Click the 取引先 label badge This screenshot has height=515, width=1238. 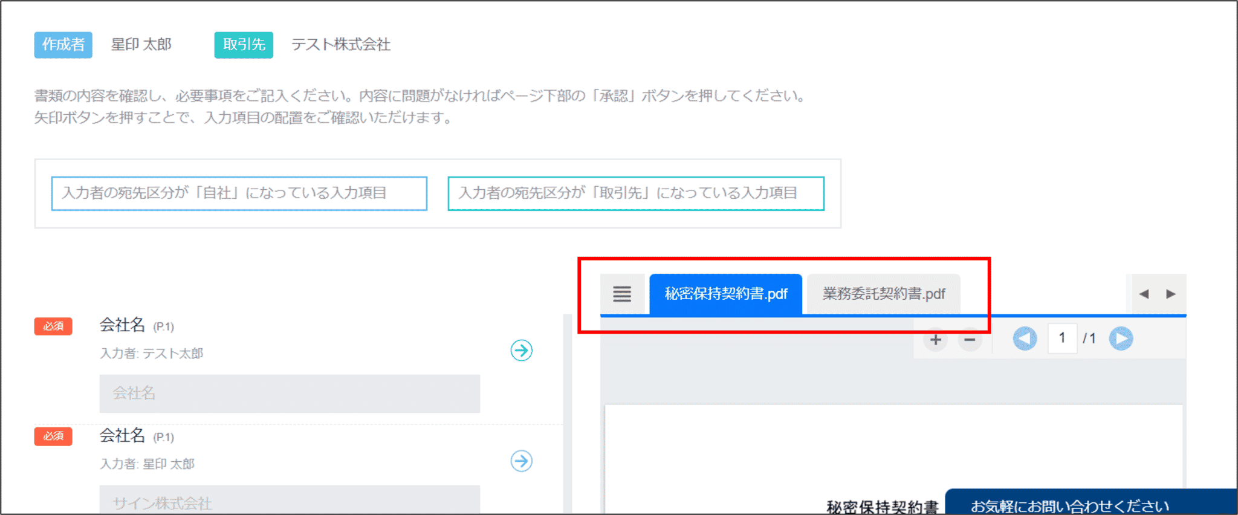coord(244,45)
